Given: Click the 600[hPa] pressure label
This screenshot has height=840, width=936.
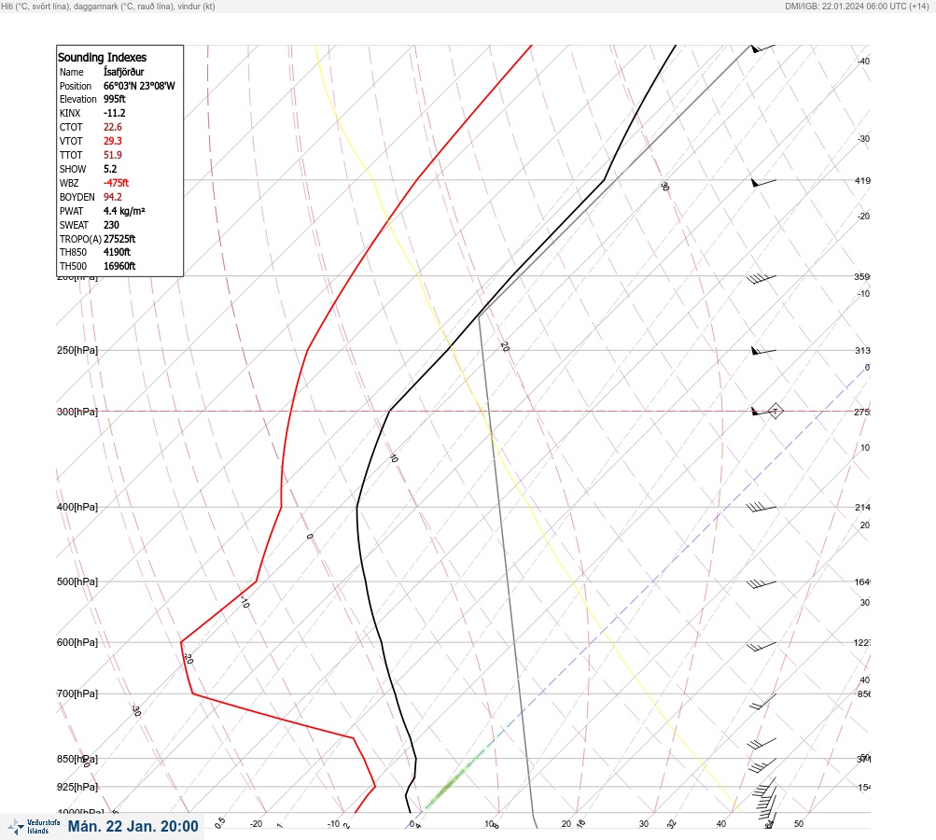Looking at the screenshot, I should (77, 642).
